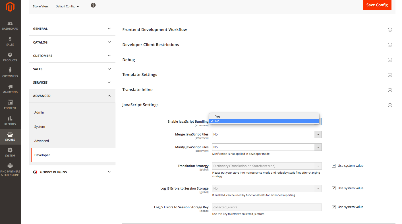
Task: Uncheck Use system value for Log JS Errors
Action: pyautogui.click(x=334, y=188)
